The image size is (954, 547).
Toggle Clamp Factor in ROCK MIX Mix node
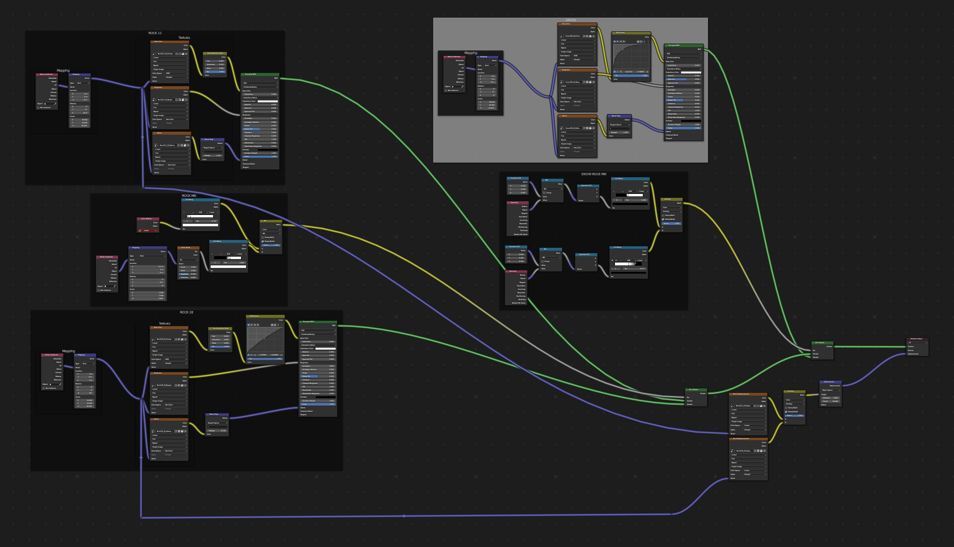point(263,241)
